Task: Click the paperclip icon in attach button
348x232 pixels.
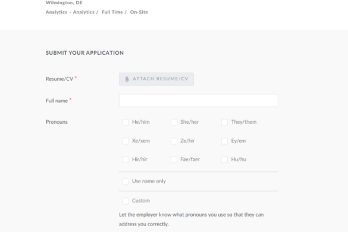Action: tap(127, 79)
